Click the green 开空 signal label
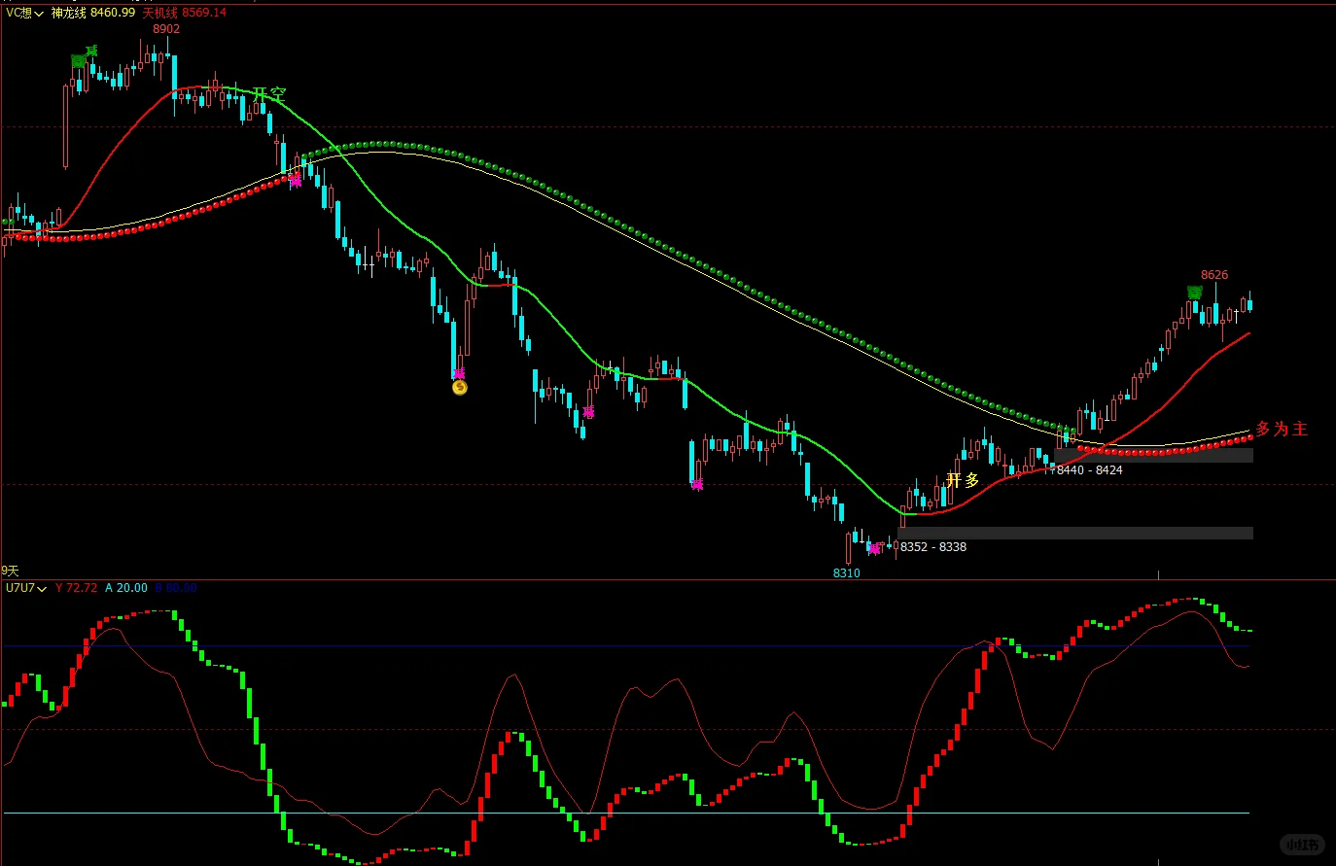 [x=269, y=95]
